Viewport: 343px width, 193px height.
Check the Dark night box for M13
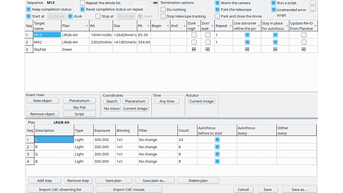click(194, 35)
